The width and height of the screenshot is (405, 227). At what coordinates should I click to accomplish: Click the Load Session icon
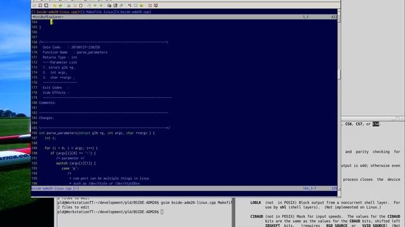pyautogui.click(x=109, y=6)
